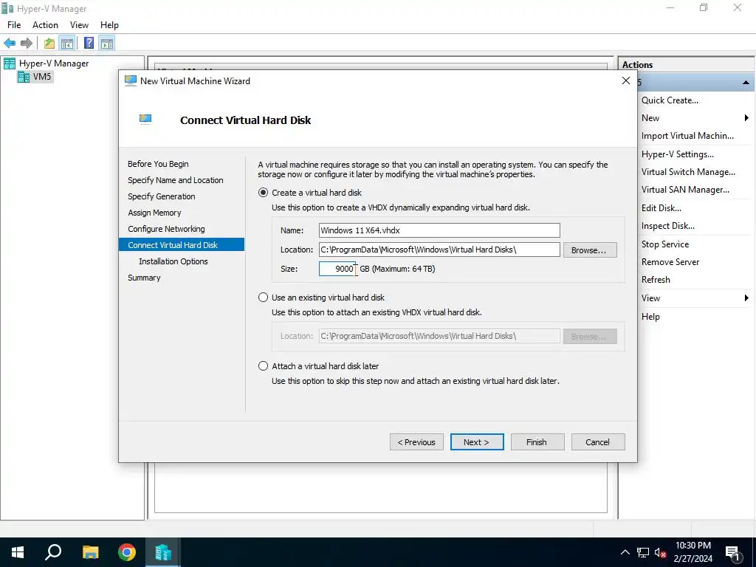The image size is (756, 567).
Task: Click the Up One Level folder icon
Action: click(49, 44)
